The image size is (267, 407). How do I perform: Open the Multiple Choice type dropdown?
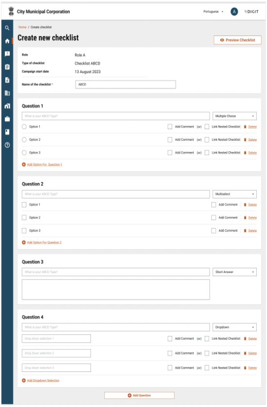[x=234, y=116]
